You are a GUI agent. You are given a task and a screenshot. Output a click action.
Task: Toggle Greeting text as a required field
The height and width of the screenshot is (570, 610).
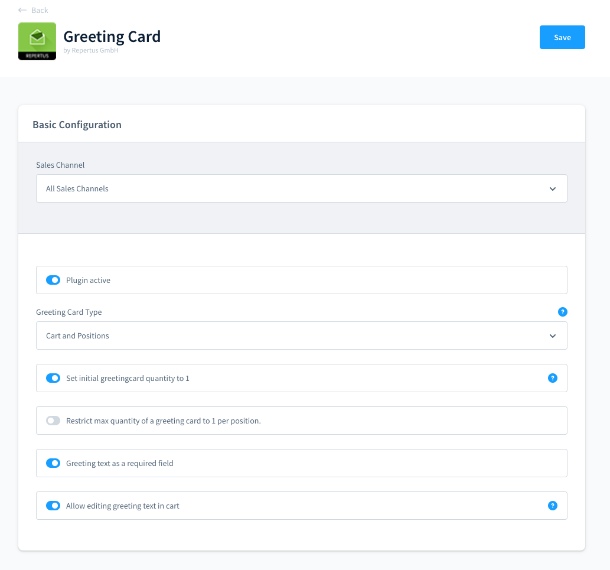[x=53, y=463]
